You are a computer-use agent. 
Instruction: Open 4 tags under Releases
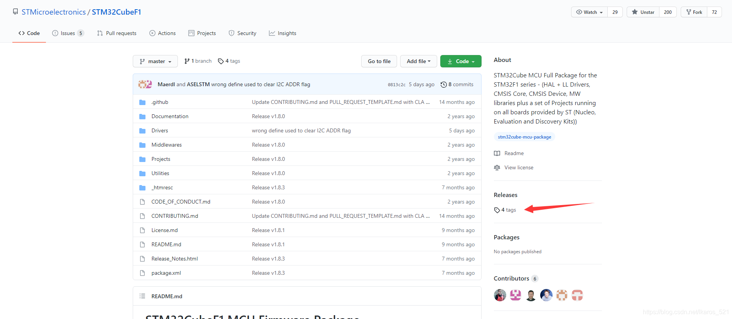(505, 210)
